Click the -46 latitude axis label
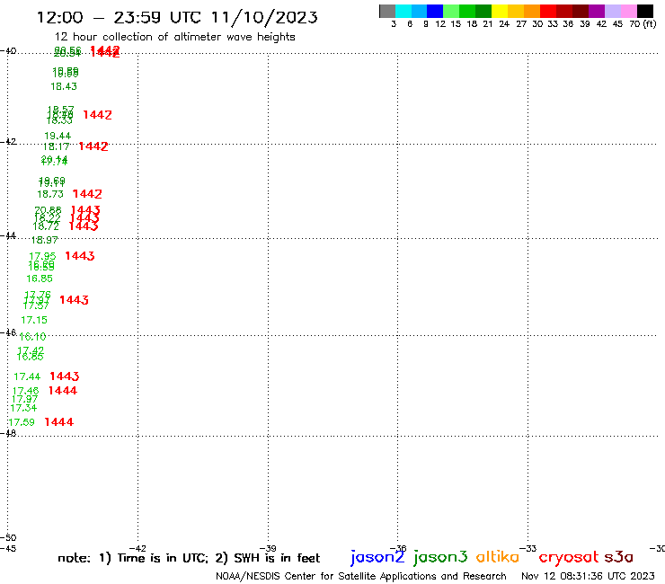 8,332
